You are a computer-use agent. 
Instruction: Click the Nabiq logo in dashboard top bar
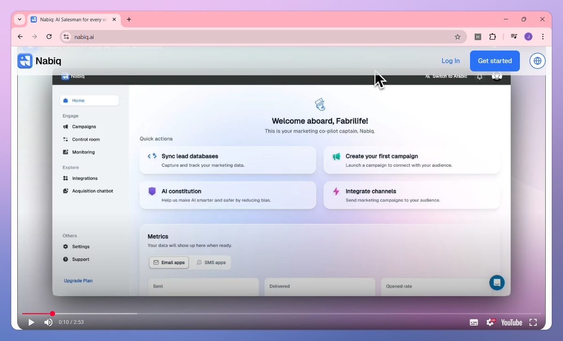tap(73, 76)
